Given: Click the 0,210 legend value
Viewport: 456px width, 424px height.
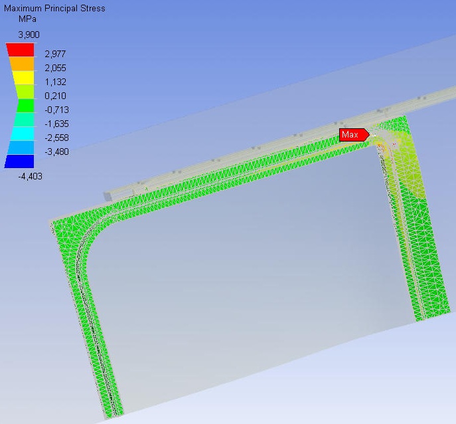Looking at the screenshot, I should [55, 96].
